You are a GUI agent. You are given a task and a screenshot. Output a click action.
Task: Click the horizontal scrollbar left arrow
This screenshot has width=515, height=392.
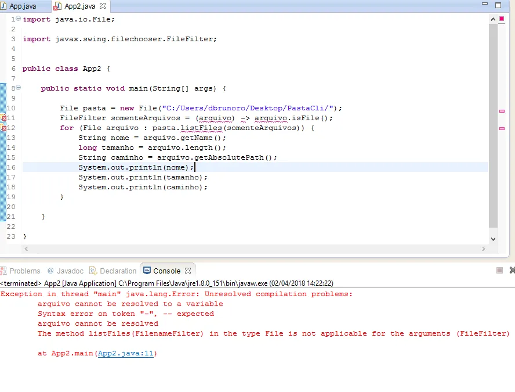coord(26,249)
